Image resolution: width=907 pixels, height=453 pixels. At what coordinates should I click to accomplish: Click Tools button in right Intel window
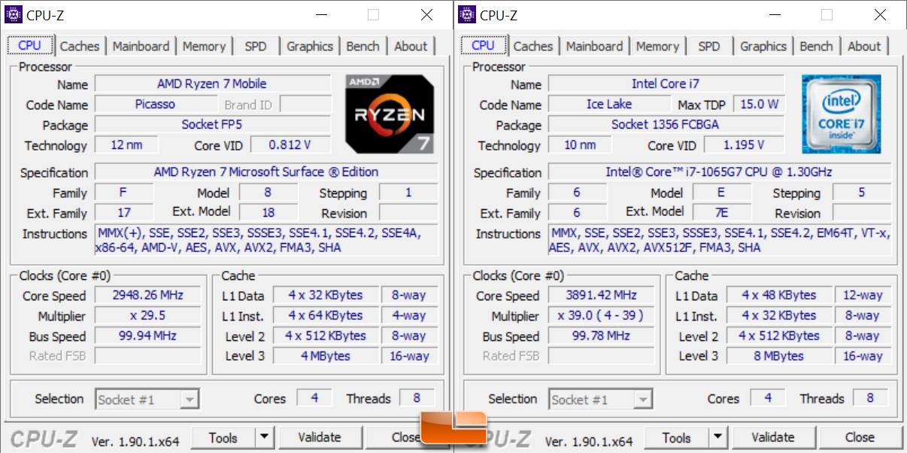click(677, 437)
